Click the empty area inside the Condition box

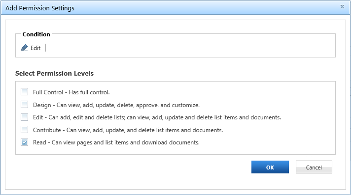(x=190, y=48)
